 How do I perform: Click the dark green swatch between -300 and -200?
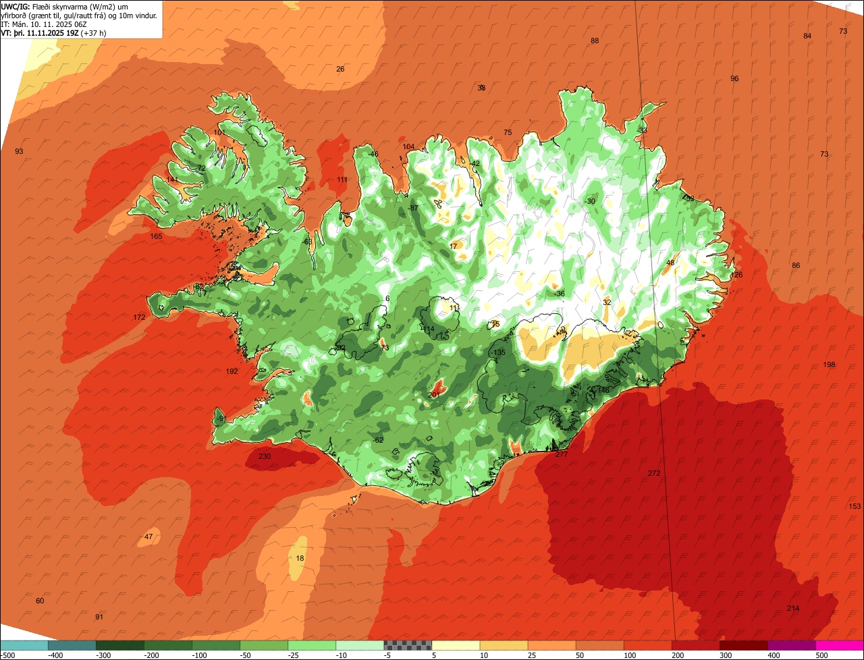pyautogui.click(x=120, y=645)
